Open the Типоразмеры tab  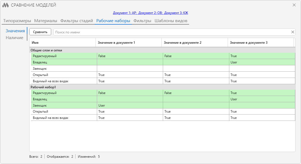(x=17, y=21)
